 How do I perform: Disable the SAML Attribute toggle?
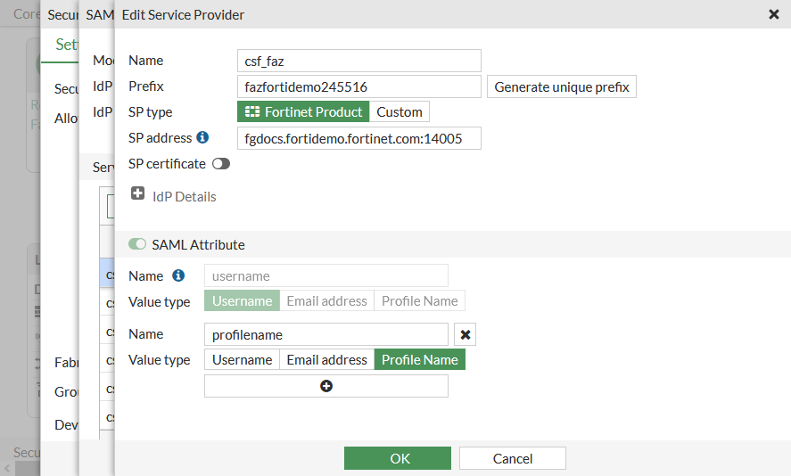pyautogui.click(x=137, y=244)
